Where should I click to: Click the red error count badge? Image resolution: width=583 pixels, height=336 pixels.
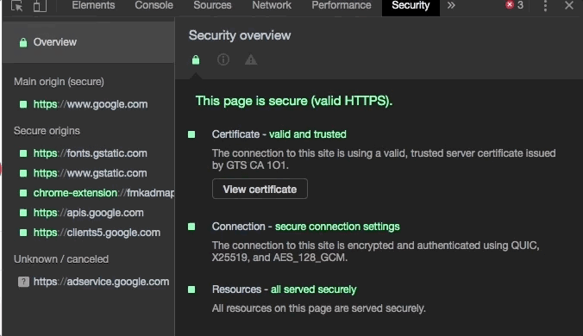click(x=514, y=5)
